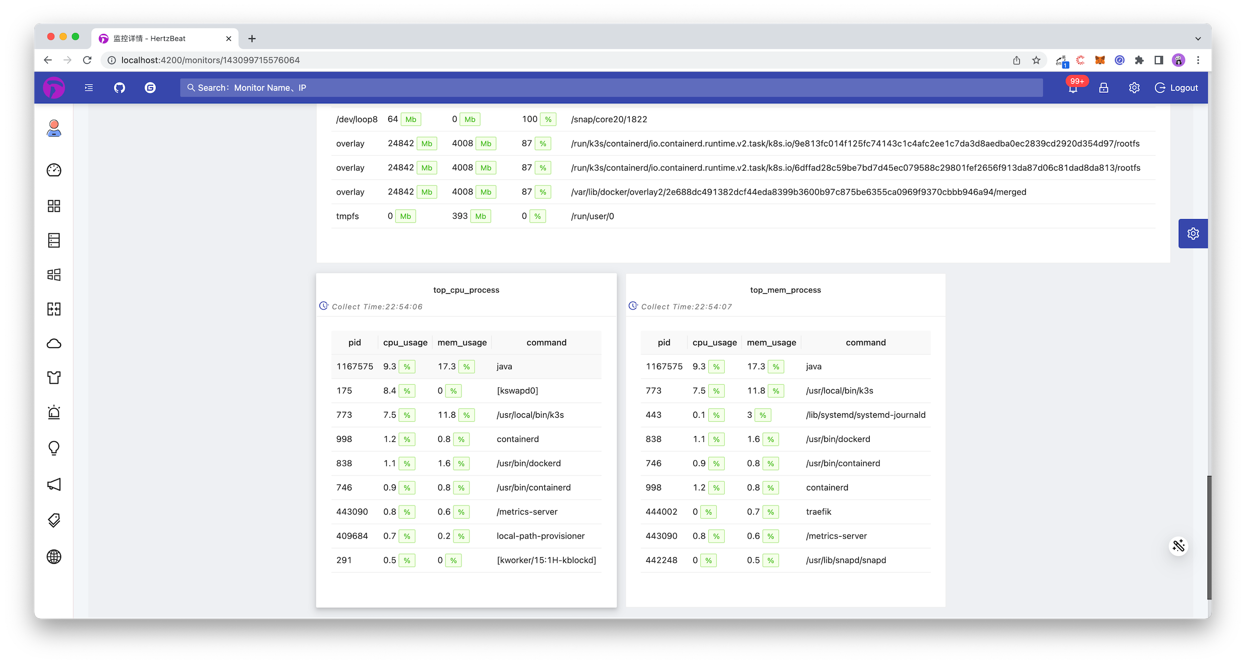
Task: Click the lock icon in the top navbar
Action: click(1104, 87)
